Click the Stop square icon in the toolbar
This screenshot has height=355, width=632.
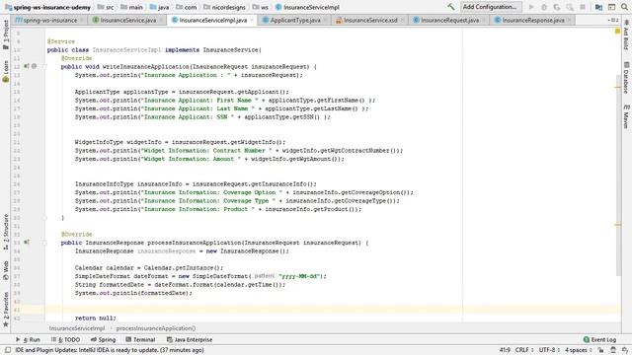point(583,7)
